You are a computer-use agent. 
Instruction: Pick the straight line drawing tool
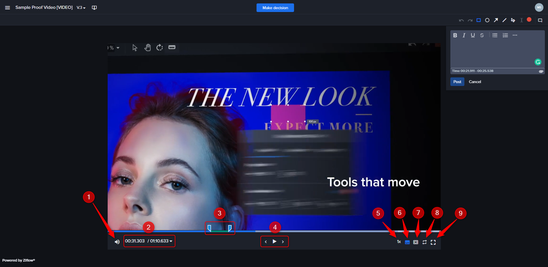pyautogui.click(x=504, y=20)
